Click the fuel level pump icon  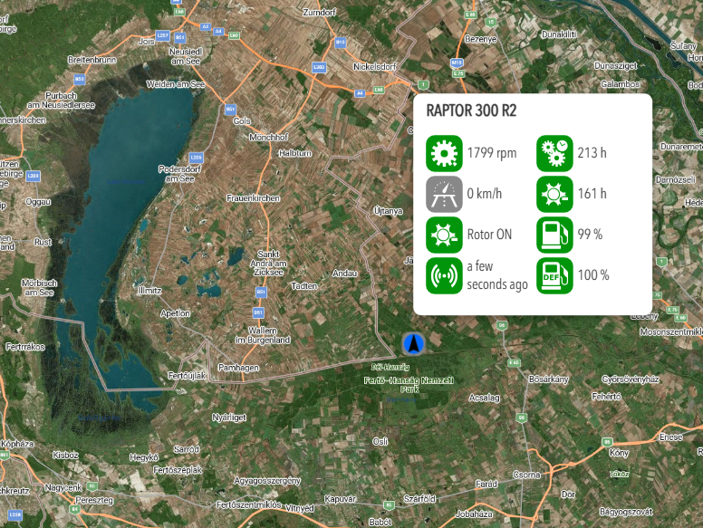[x=554, y=235]
